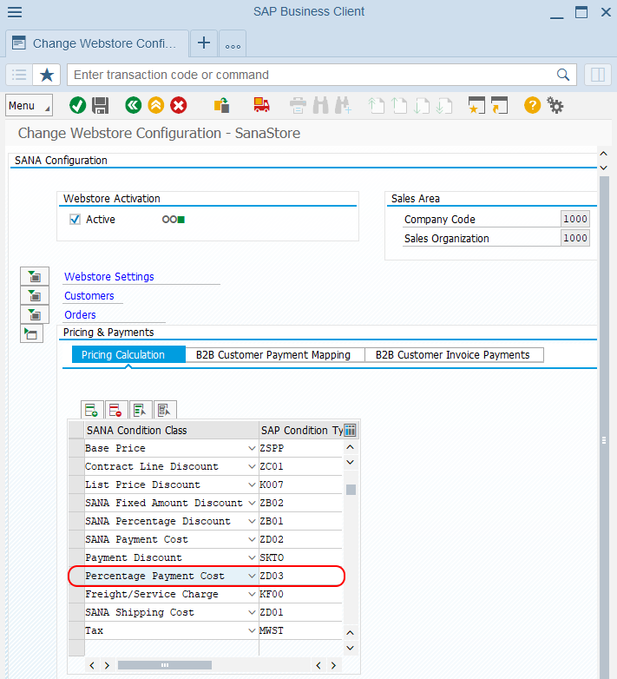Click the red transport truck icon
Image resolution: width=617 pixels, height=679 pixels.
coord(261,105)
